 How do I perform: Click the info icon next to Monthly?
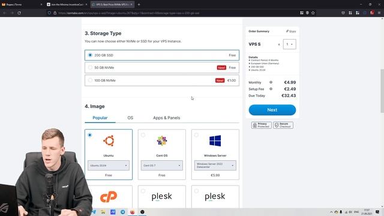coord(271,82)
